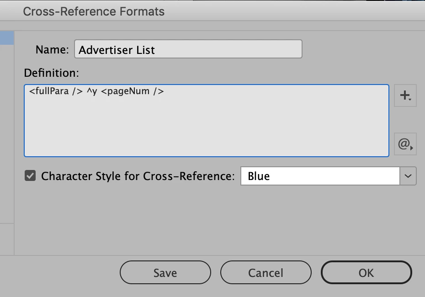Click the Name label

52,49
